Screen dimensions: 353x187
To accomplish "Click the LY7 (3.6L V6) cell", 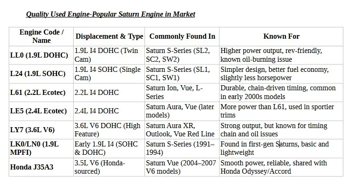I will [x=33, y=130].
